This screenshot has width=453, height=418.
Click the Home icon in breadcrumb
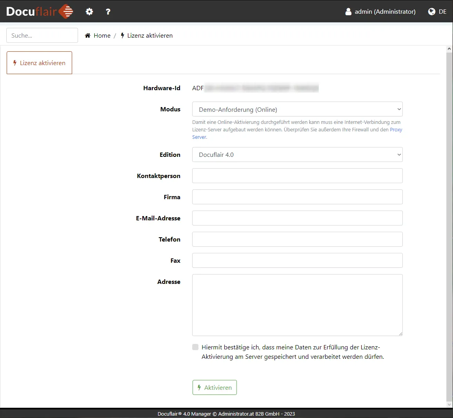pyautogui.click(x=88, y=35)
